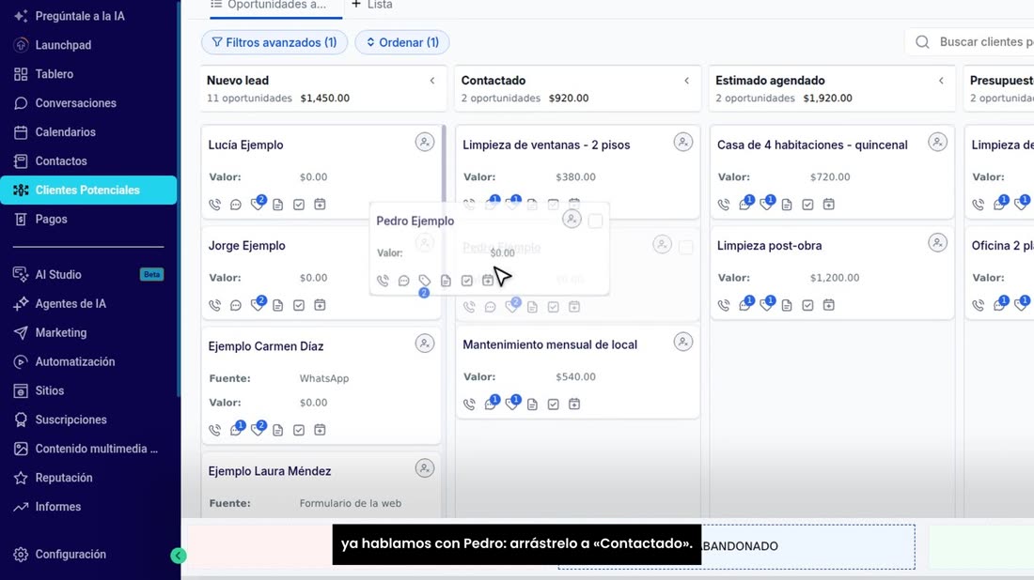Image resolution: width=1034 pixels, height=580 pixels.
Task: Click the Agentes de IA icon
Action: coord(21,303)
